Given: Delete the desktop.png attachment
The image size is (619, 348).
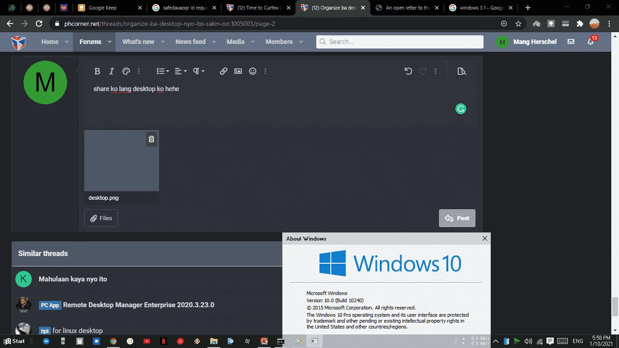Looking at the screenshot, I should click(x=151, y=139).
